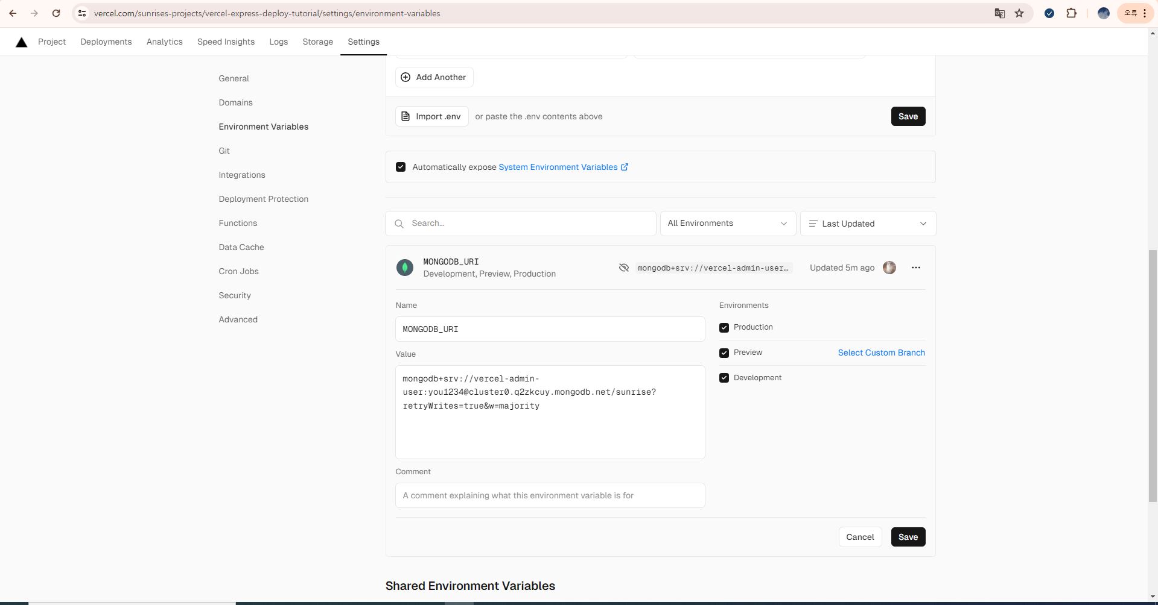Click the external link icon after System Environment Variables
The width and height of the screenshot is (1158, 605).
click(625, 167)
